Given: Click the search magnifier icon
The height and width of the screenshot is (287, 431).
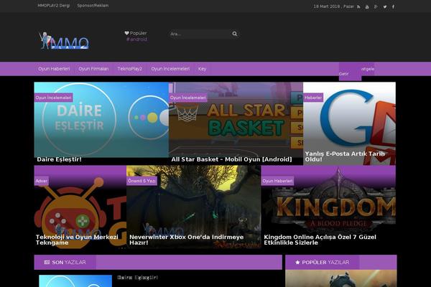Looking at the screenshot, I should point(235,34).
